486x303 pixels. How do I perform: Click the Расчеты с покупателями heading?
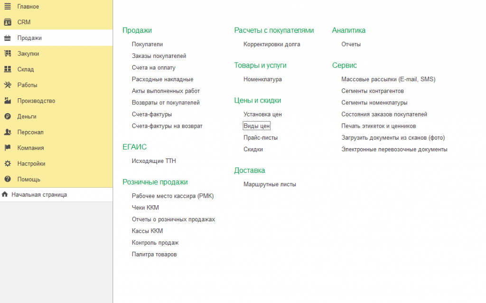pos(274,30)
